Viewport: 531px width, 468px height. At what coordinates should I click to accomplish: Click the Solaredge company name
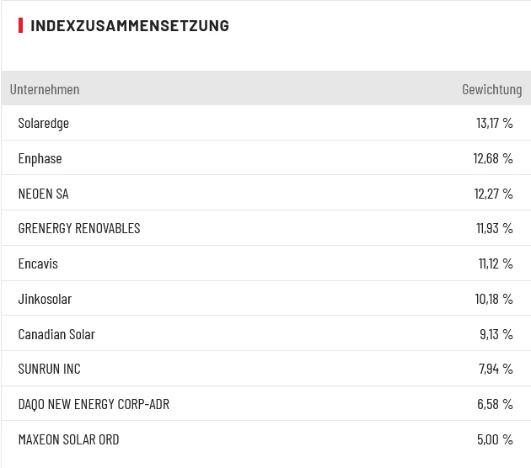44,123
